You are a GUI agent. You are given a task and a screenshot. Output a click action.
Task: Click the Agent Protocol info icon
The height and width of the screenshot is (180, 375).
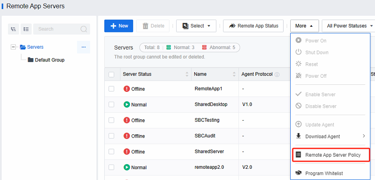[x=277, y=74]
